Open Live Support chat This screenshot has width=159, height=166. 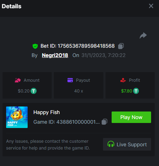pyautogui.click(x=127, y=144)
